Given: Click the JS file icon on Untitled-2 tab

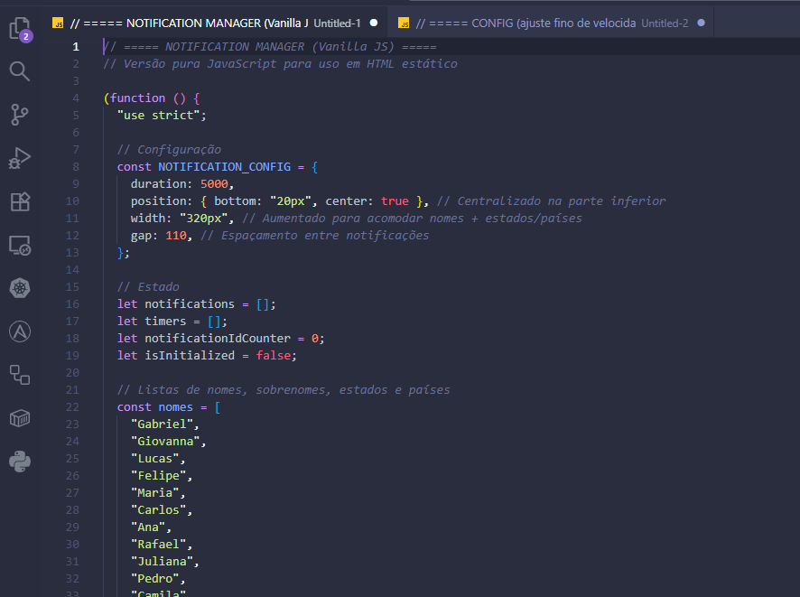Looking at the screenshot, I should [x=404, y=23].
